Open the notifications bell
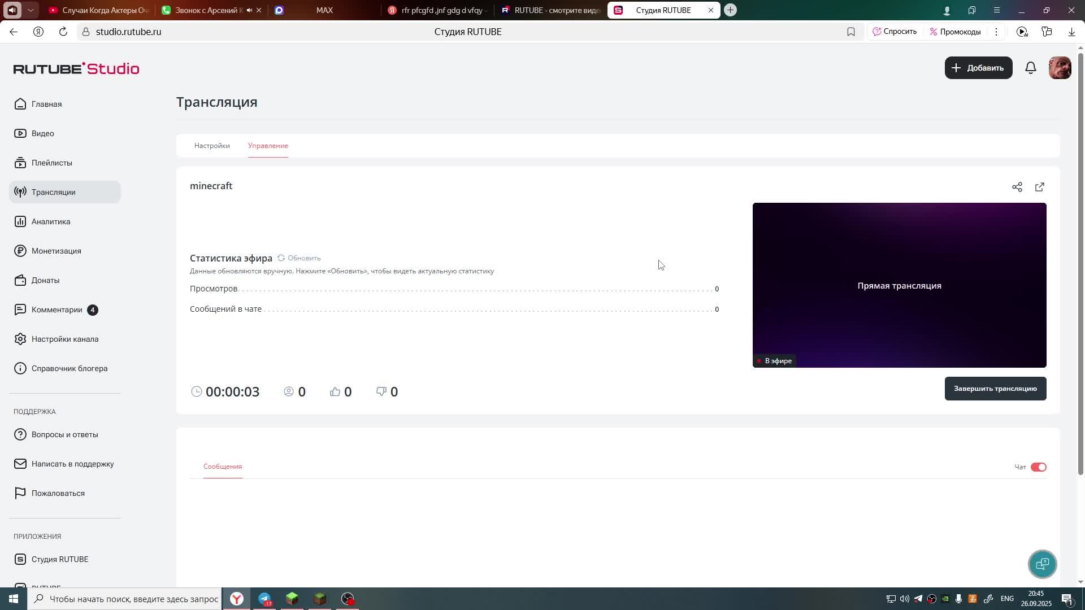The height and width of the screenshot is (610, 1085). (1031, 68)
